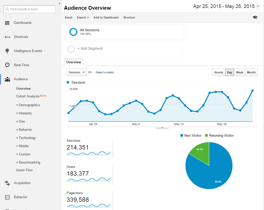264x210 pixels.
Task: Expand the Technology submenu
Action: pyautogui.click(x=26, y=138)
